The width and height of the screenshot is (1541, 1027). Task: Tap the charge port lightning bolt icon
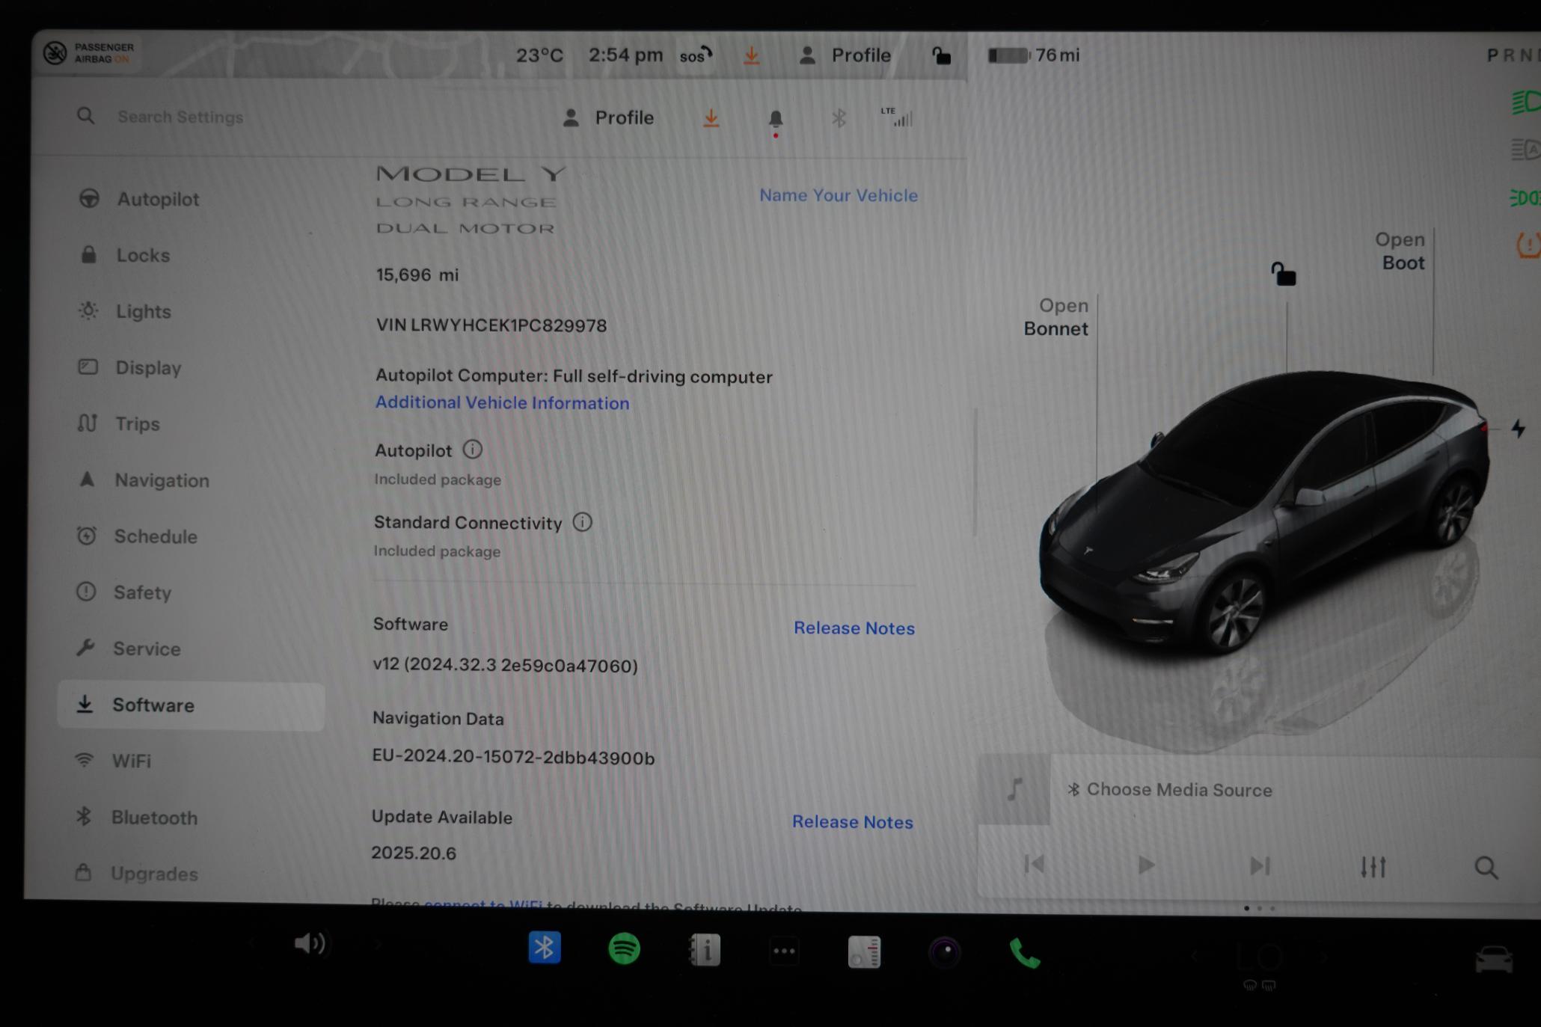[1518, 429]
